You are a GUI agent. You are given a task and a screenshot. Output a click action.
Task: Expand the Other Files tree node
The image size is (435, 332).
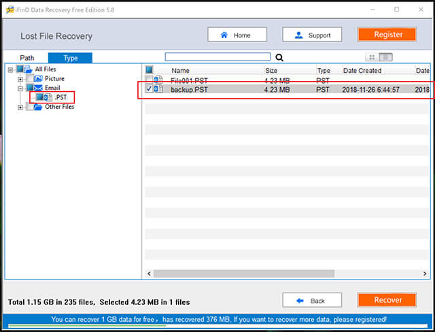tap(20, 107)
